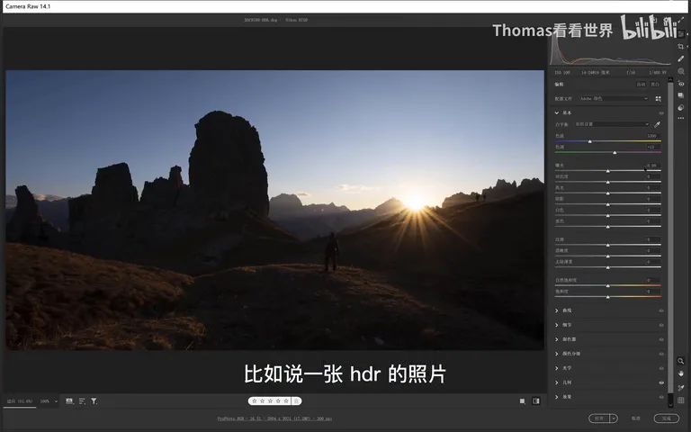
Task: Click the 适应 (31.6%) fit zoom button
Action: (20, 401)
